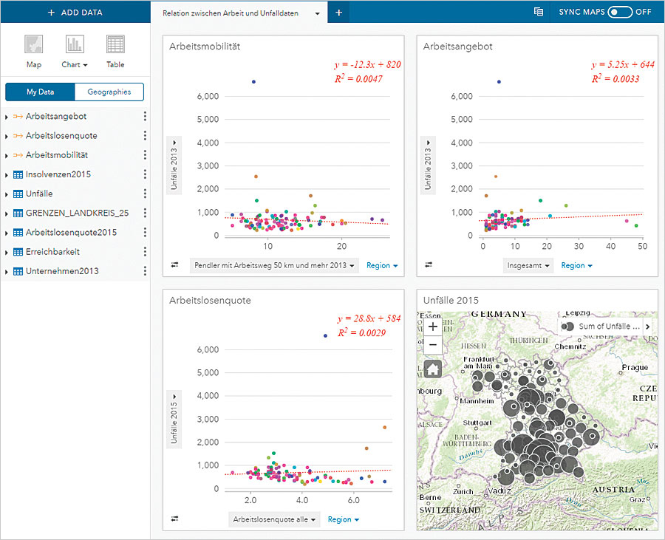
Task: Click the ADD DATA button
Action: pyautogui.click(x=75, y=12)
